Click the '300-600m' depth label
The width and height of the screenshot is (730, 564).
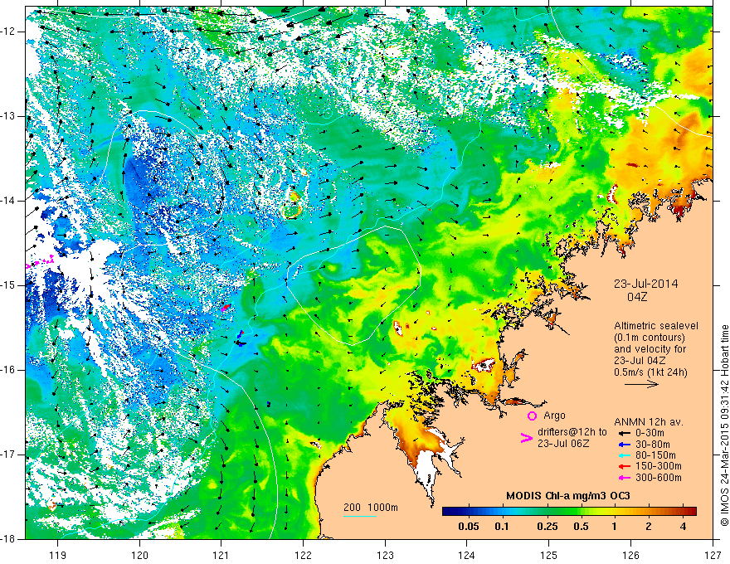pos(658,478)
